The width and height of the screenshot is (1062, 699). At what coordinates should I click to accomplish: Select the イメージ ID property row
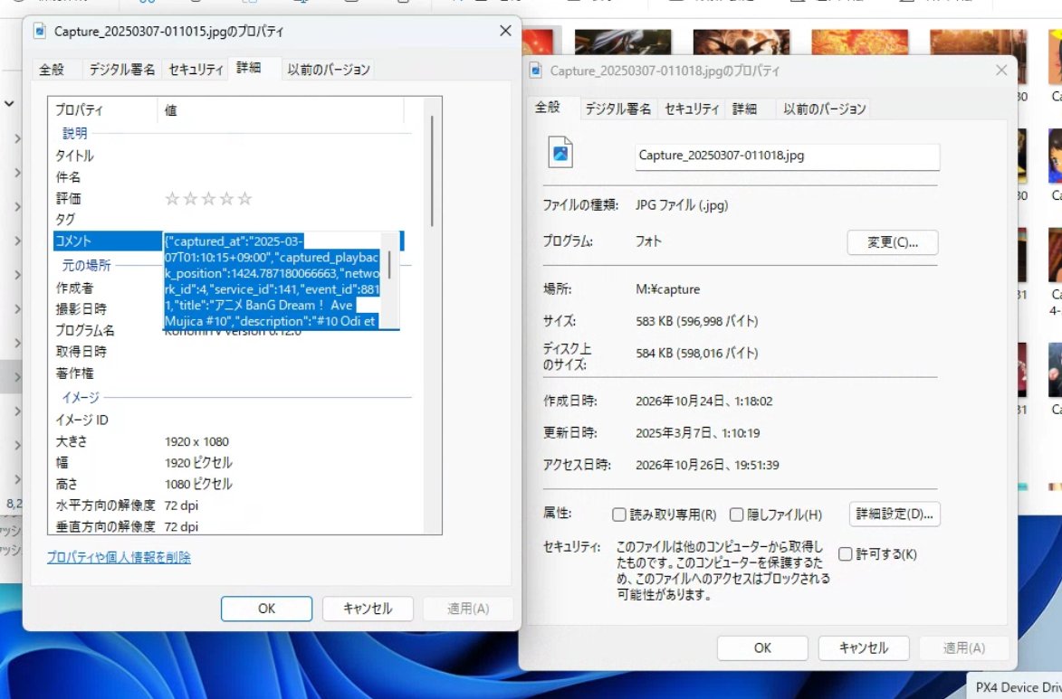coord(229,420)
